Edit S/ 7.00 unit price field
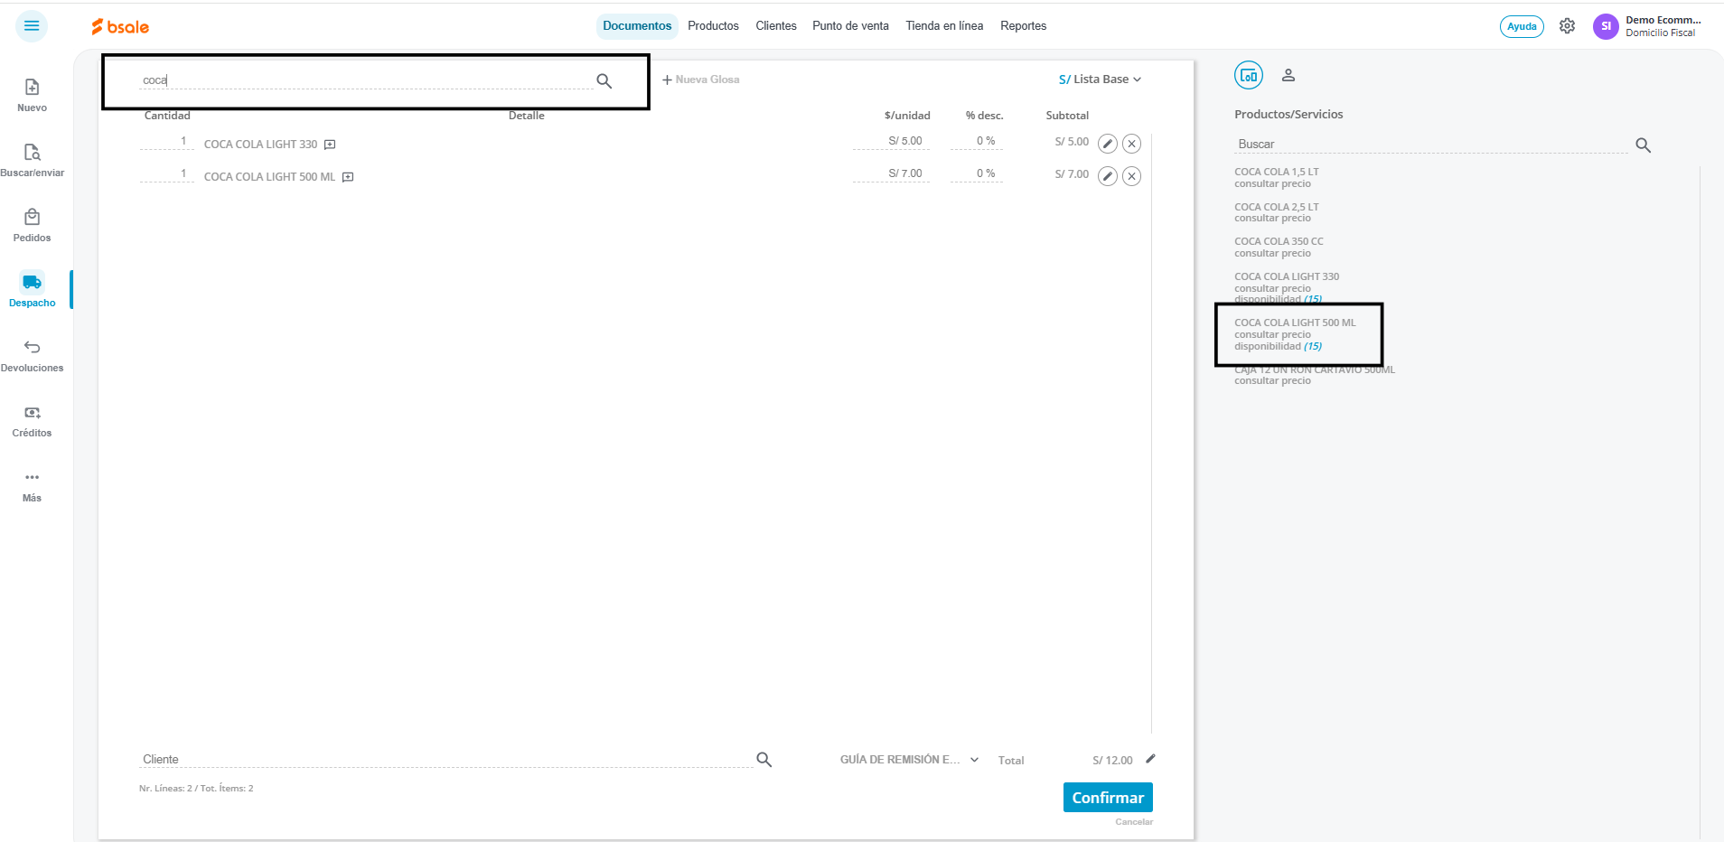 coord(891,174)
